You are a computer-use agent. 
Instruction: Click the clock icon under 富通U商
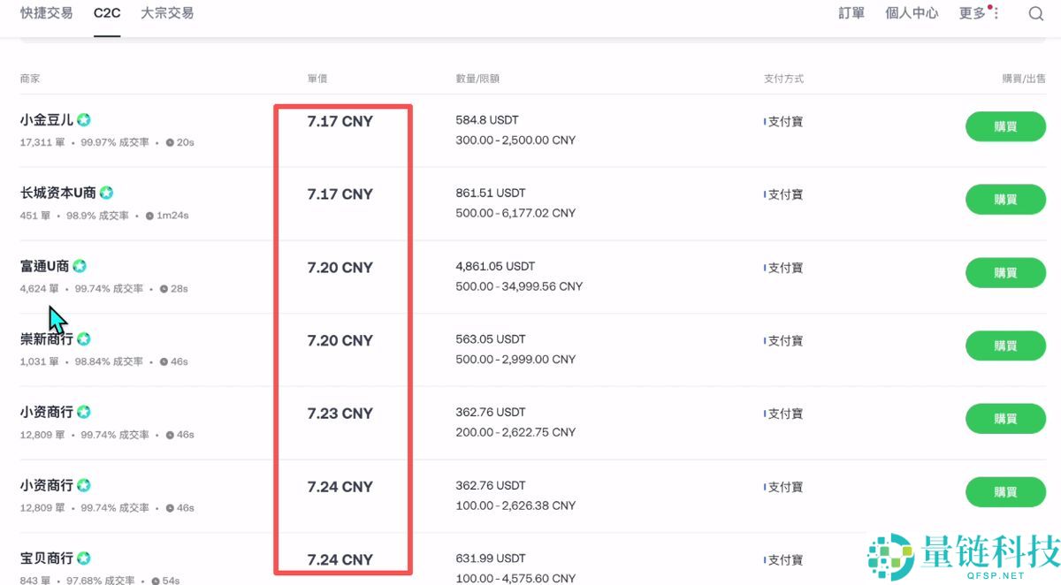pyautogui.click(x=164, y=289)
